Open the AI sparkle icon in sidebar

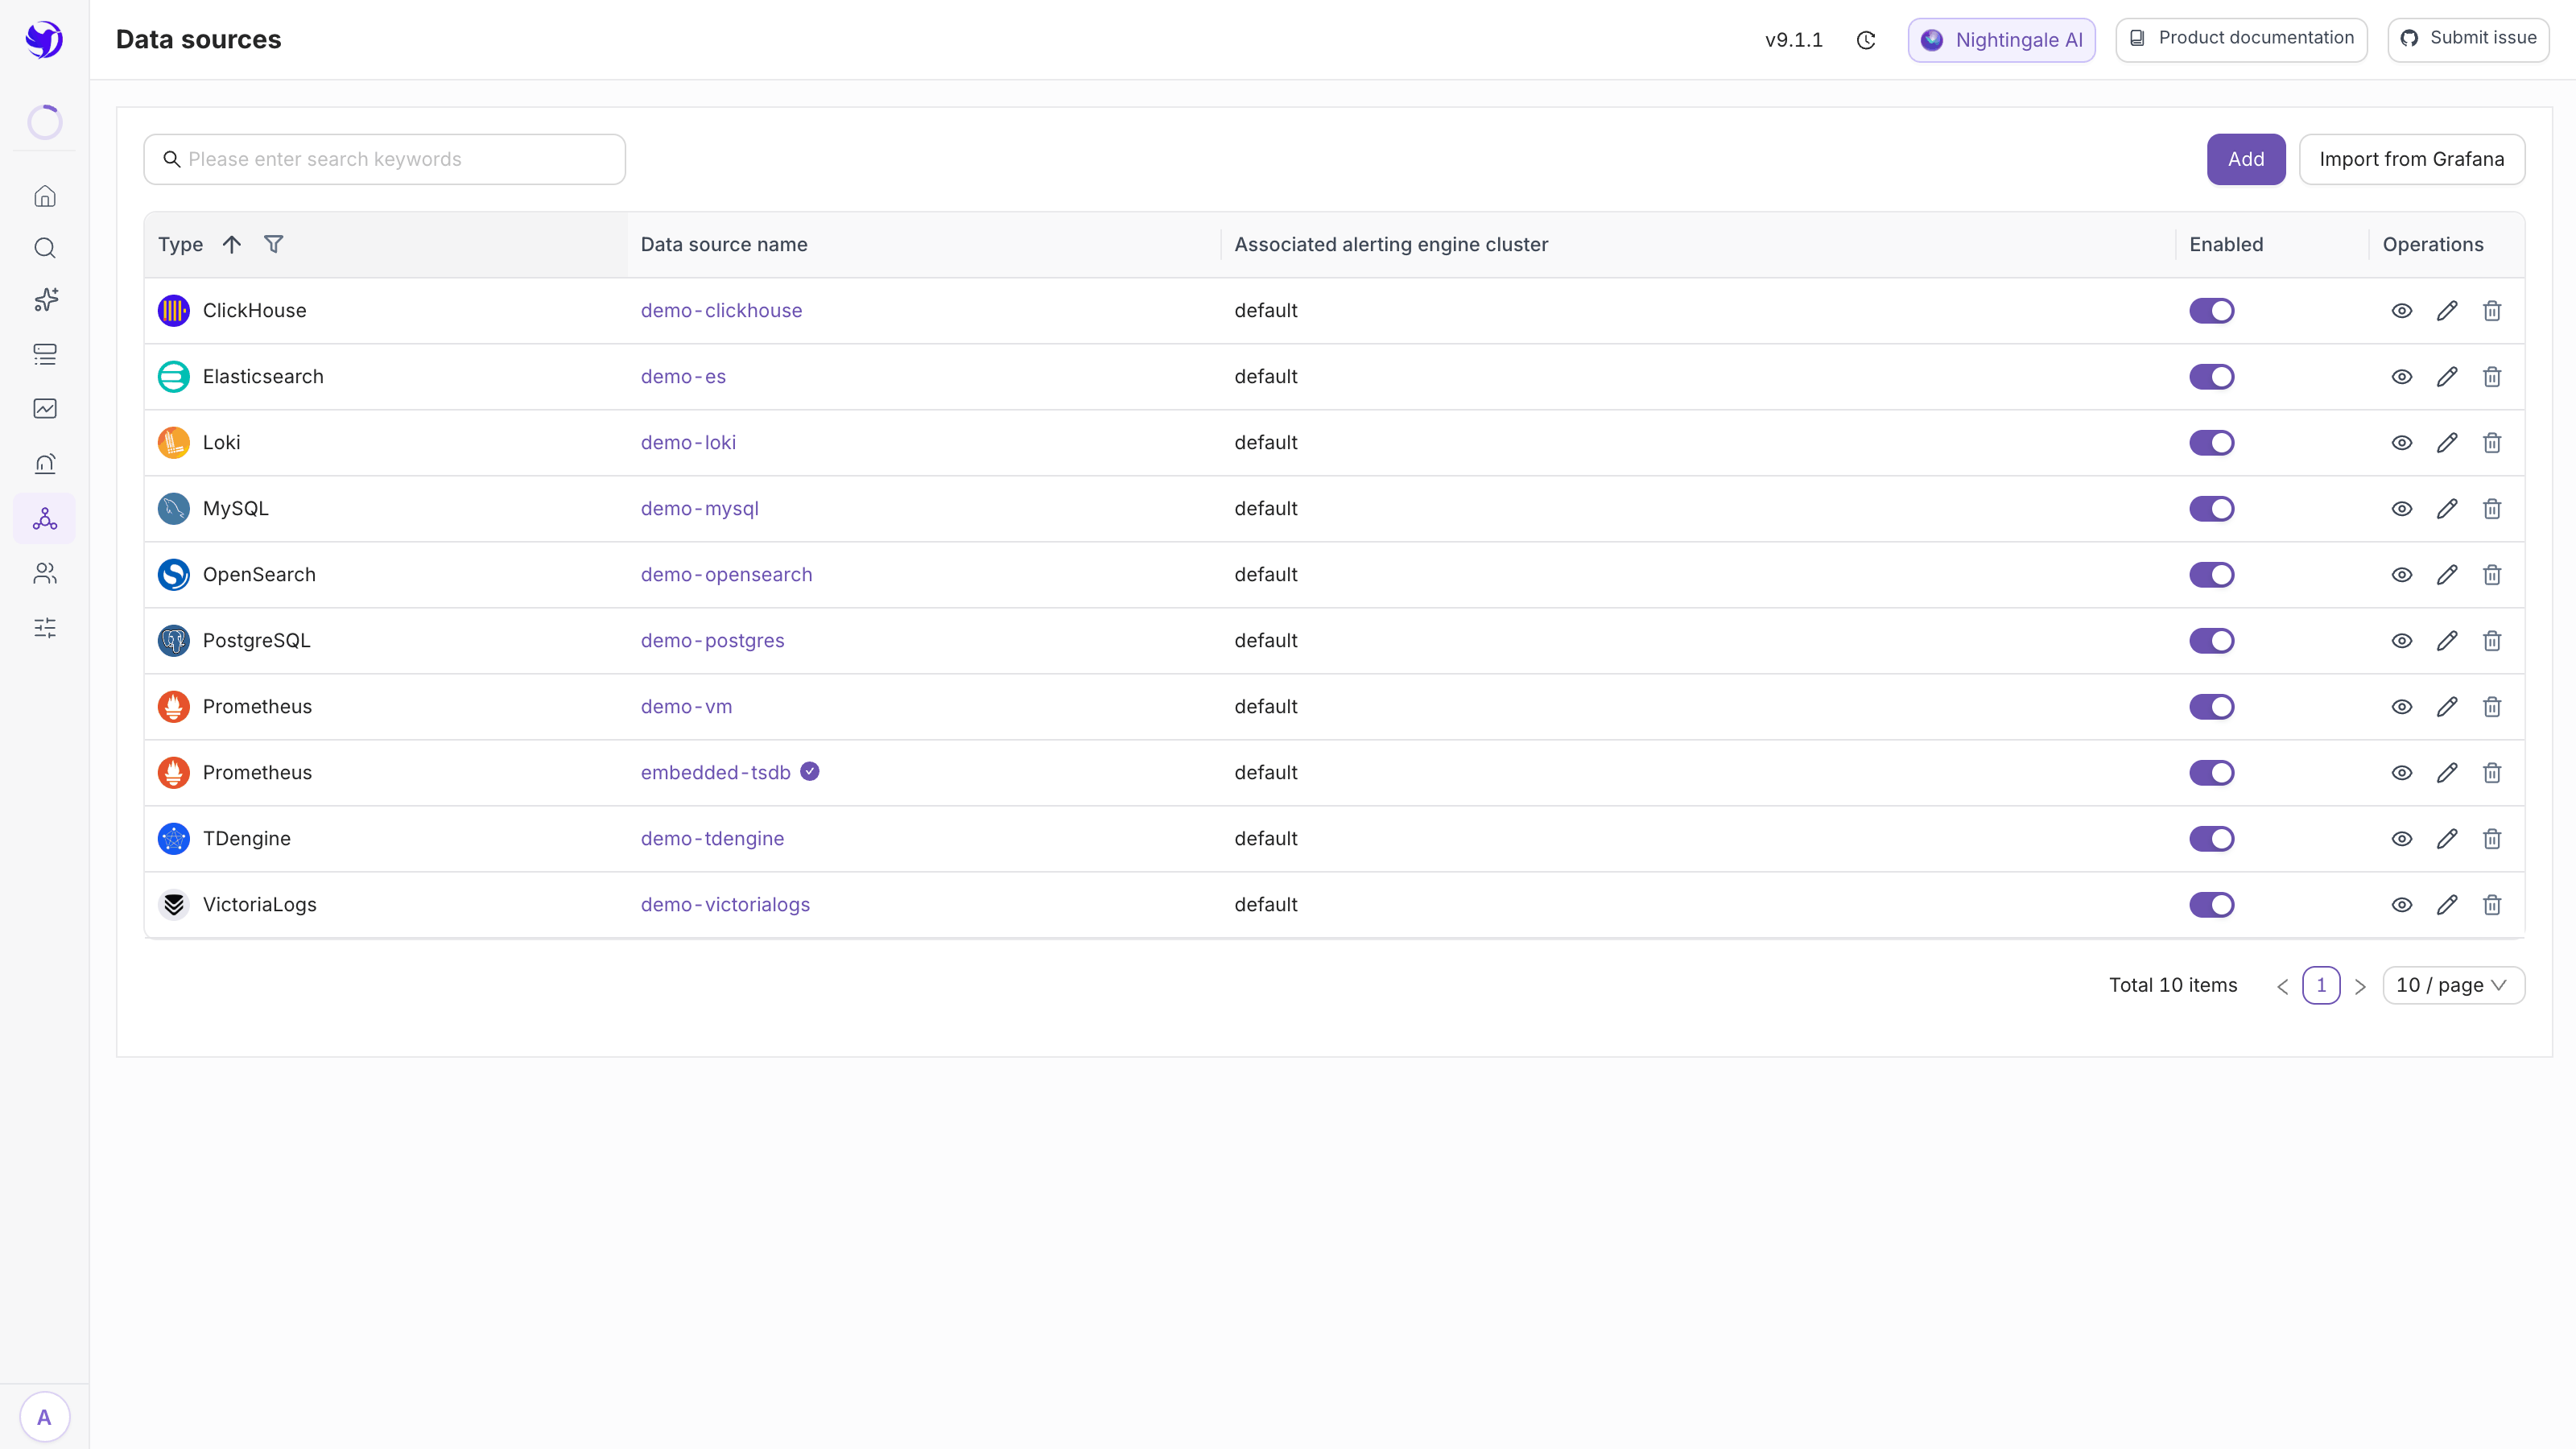pos(45,300)
